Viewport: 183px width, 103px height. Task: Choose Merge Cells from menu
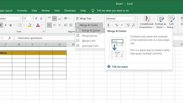(90, 41)
